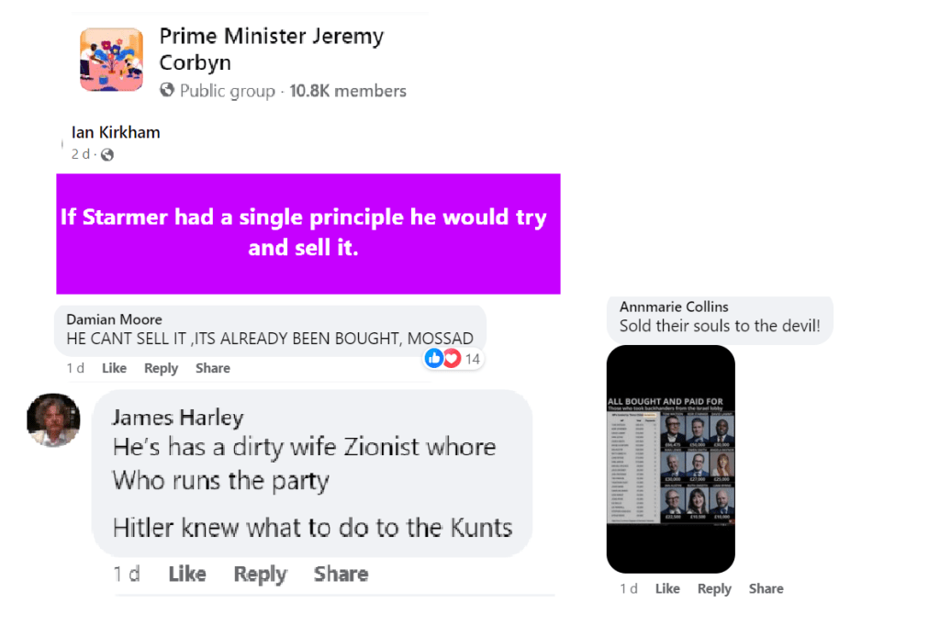Open the Prime Minister Jeremy Corbyn group title

pyautogui.click(x=271, y=50)
